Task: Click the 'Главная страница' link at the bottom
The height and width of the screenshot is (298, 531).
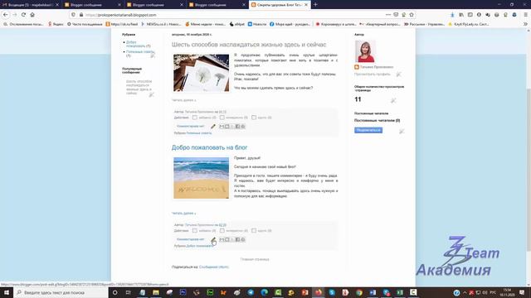Action: [x=255, y=259]
